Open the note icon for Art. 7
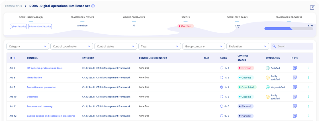This screenshot has width=319, height=121. (x=295, y=68)
